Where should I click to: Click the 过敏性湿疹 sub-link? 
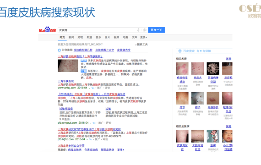click(66, 109)
